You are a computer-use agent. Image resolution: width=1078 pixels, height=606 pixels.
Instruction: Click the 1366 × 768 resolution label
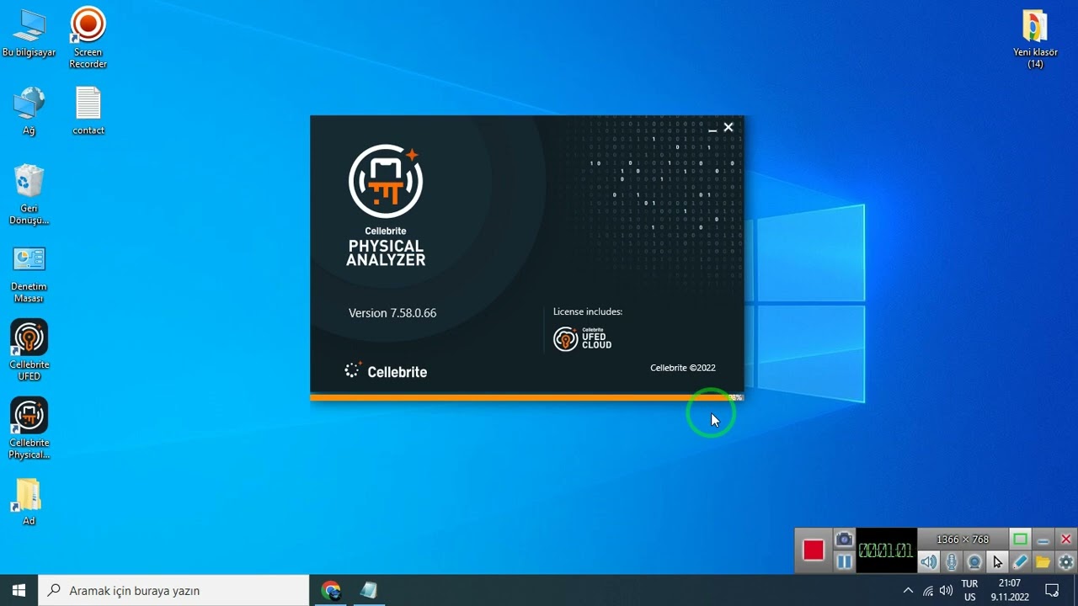(x=963, y=540)
